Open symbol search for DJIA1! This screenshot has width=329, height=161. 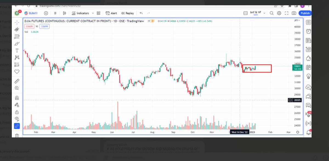[32, 13]
